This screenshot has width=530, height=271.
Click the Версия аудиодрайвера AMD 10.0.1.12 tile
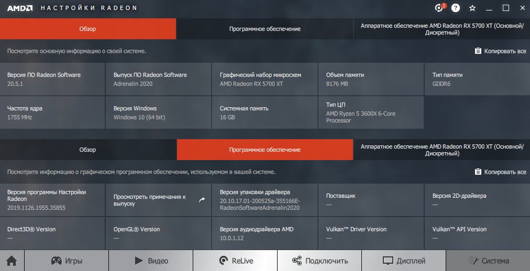264,233
